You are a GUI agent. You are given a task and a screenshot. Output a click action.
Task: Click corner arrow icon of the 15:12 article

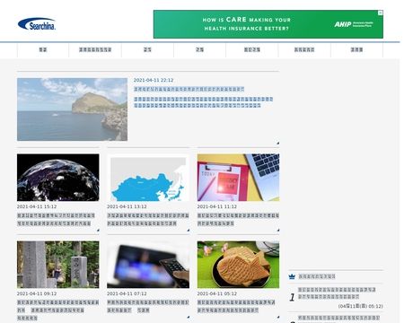(98, 230)
